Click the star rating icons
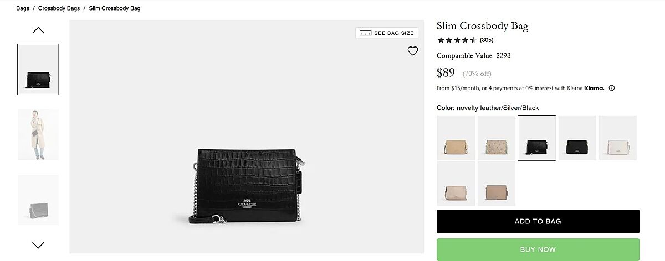This screenshot has width=665, height=261. (457, 40)
